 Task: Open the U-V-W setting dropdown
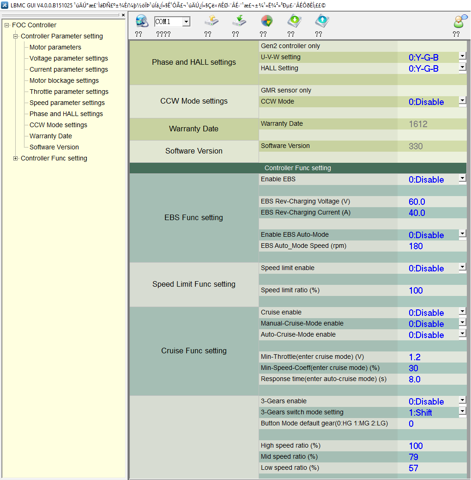coord(462,56)
